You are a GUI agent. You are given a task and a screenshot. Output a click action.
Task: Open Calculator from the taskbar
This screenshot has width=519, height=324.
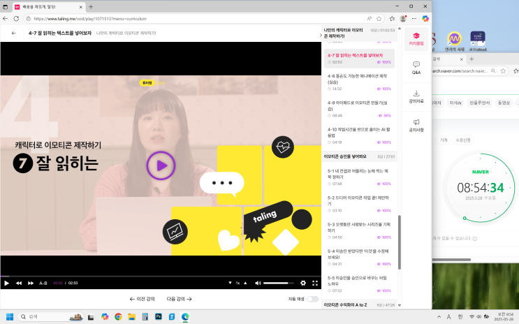point(145,317)
